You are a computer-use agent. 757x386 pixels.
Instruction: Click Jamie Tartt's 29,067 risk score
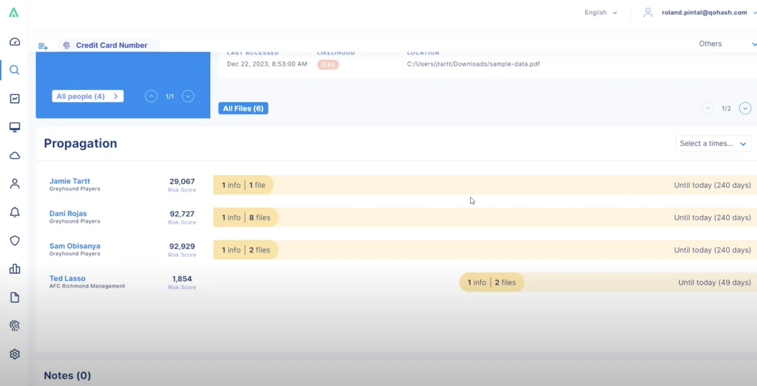pyautogui.click(x=182, y=182)
